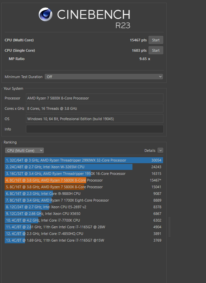Select ranking row 5 Ryzen 7 5800X

tap(84, 187)
